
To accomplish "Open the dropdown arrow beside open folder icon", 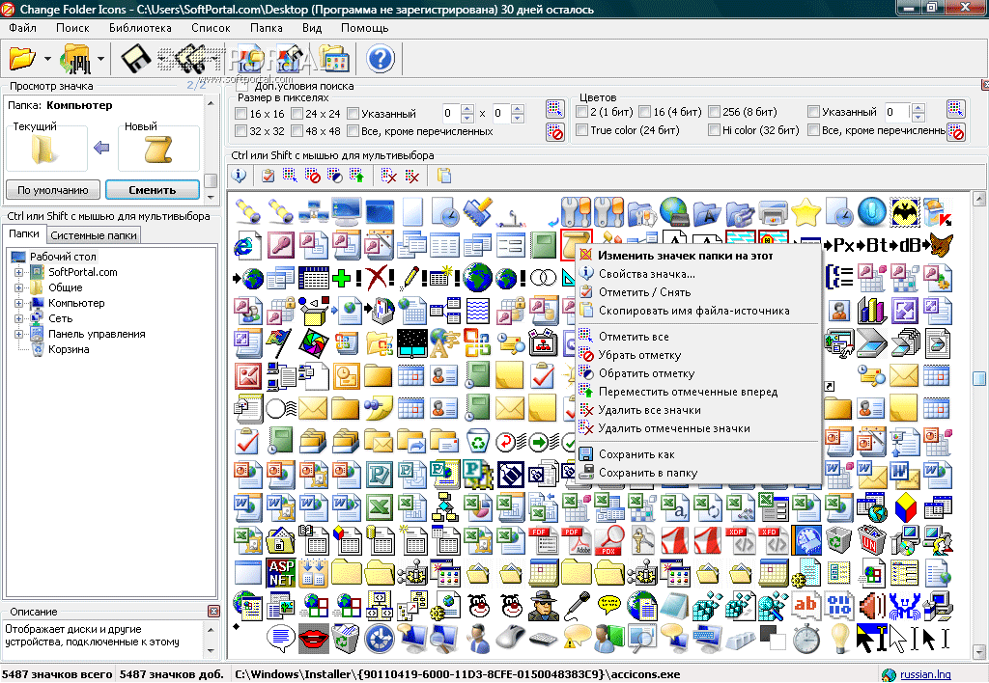I will tap(47, 60).
